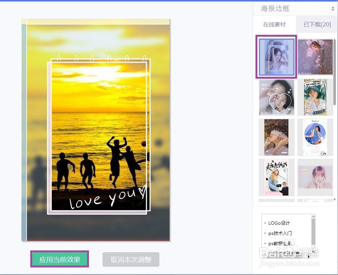Choose the lace blindfold girl poster template

point(276,137)
